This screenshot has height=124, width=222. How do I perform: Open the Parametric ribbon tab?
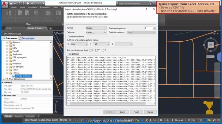[45, 7]
